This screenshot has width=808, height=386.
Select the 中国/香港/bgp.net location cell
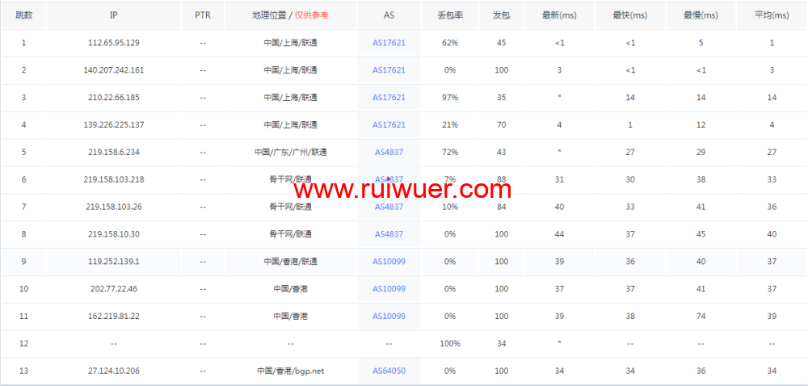290,371
